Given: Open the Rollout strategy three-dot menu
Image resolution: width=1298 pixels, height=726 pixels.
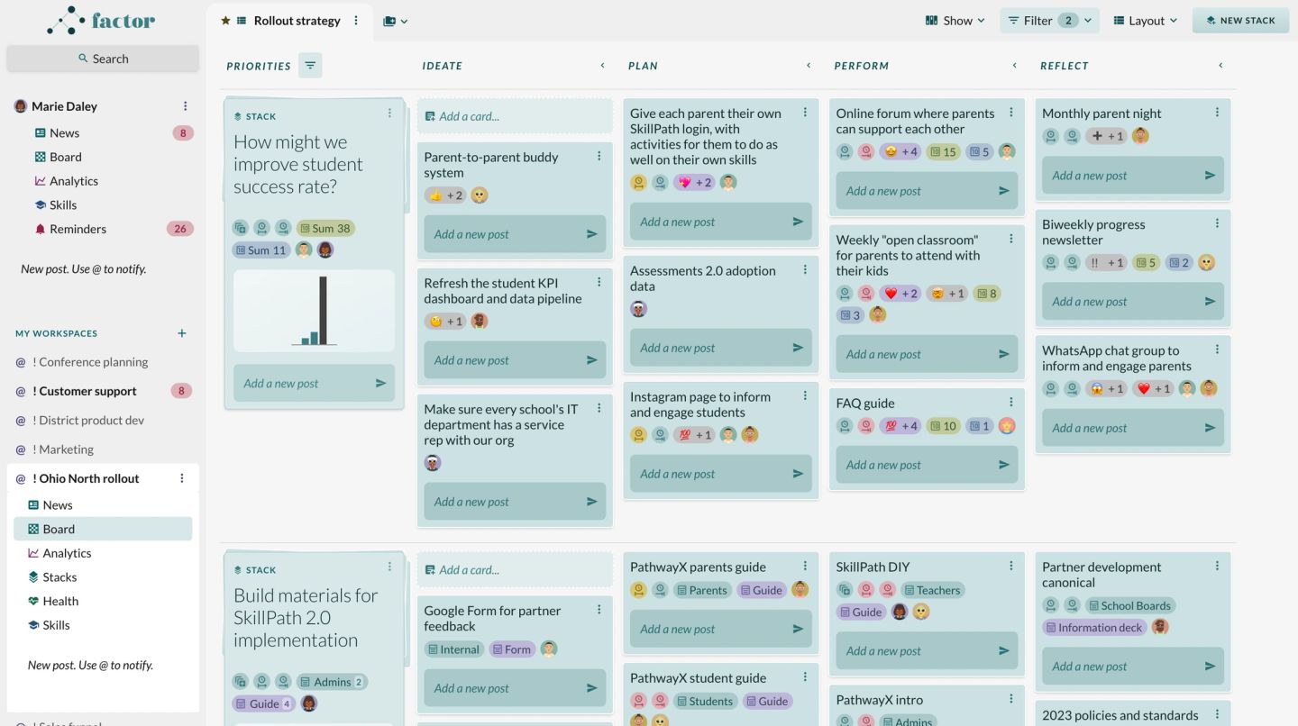Looking at the screenshot, I should 356,21.
